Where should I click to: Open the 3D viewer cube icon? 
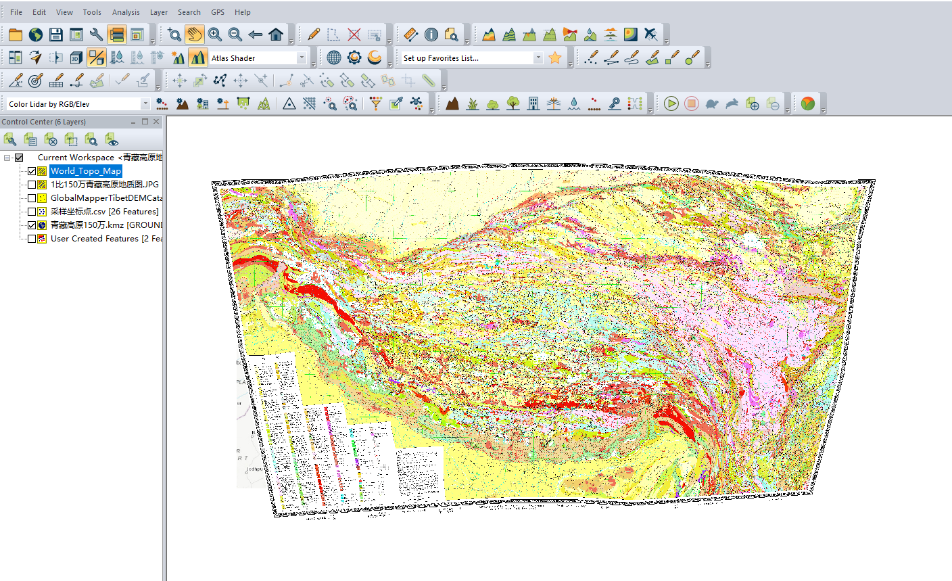76,57
